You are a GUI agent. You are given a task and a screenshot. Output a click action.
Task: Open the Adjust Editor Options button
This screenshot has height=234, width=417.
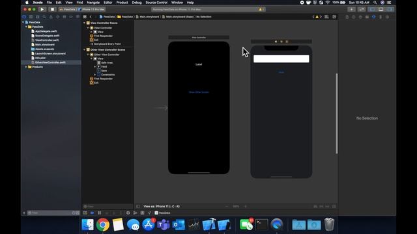point(326,17)
